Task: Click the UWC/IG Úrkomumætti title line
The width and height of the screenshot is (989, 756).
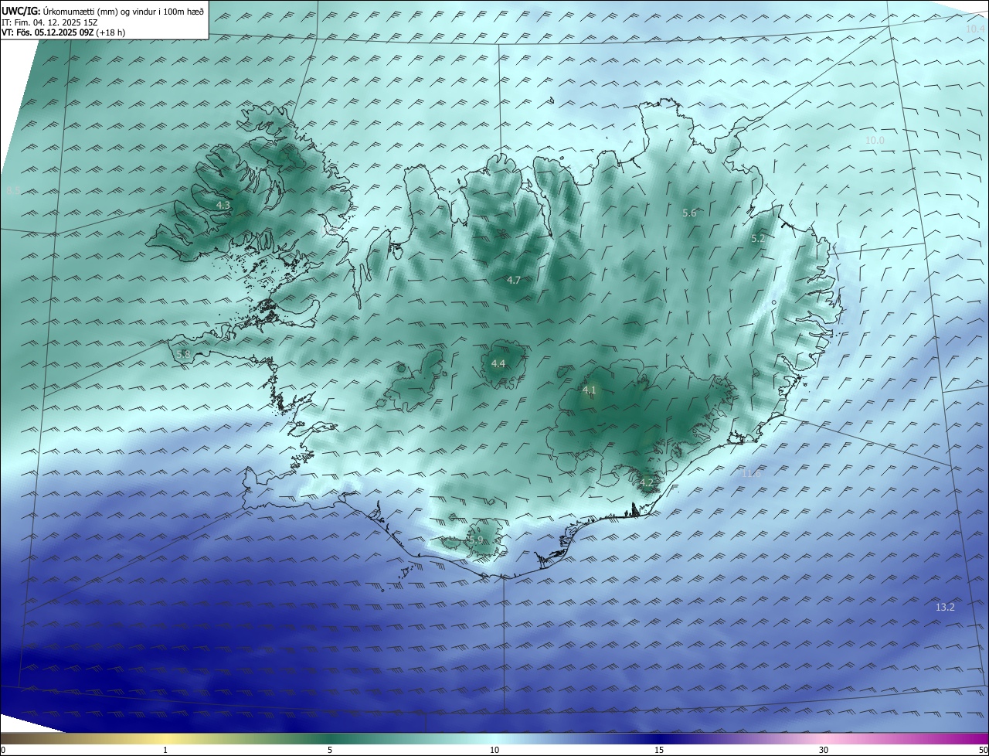Action: [103, 11]
